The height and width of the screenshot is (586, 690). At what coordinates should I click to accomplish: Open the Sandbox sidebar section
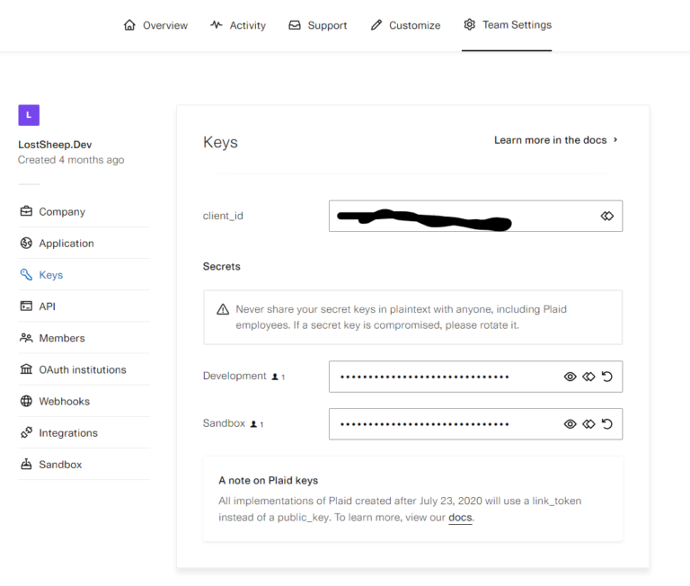click(x=84, y=465)
